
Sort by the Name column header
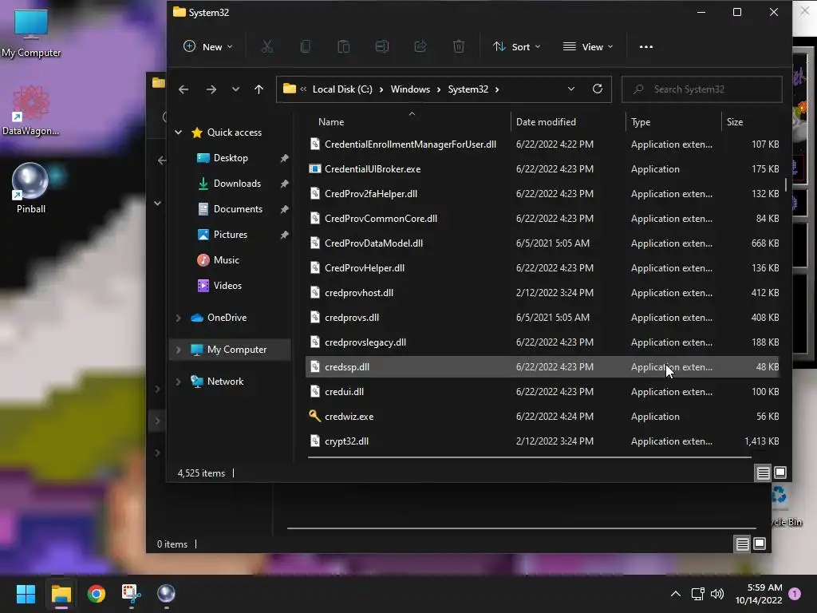point(331,122)
